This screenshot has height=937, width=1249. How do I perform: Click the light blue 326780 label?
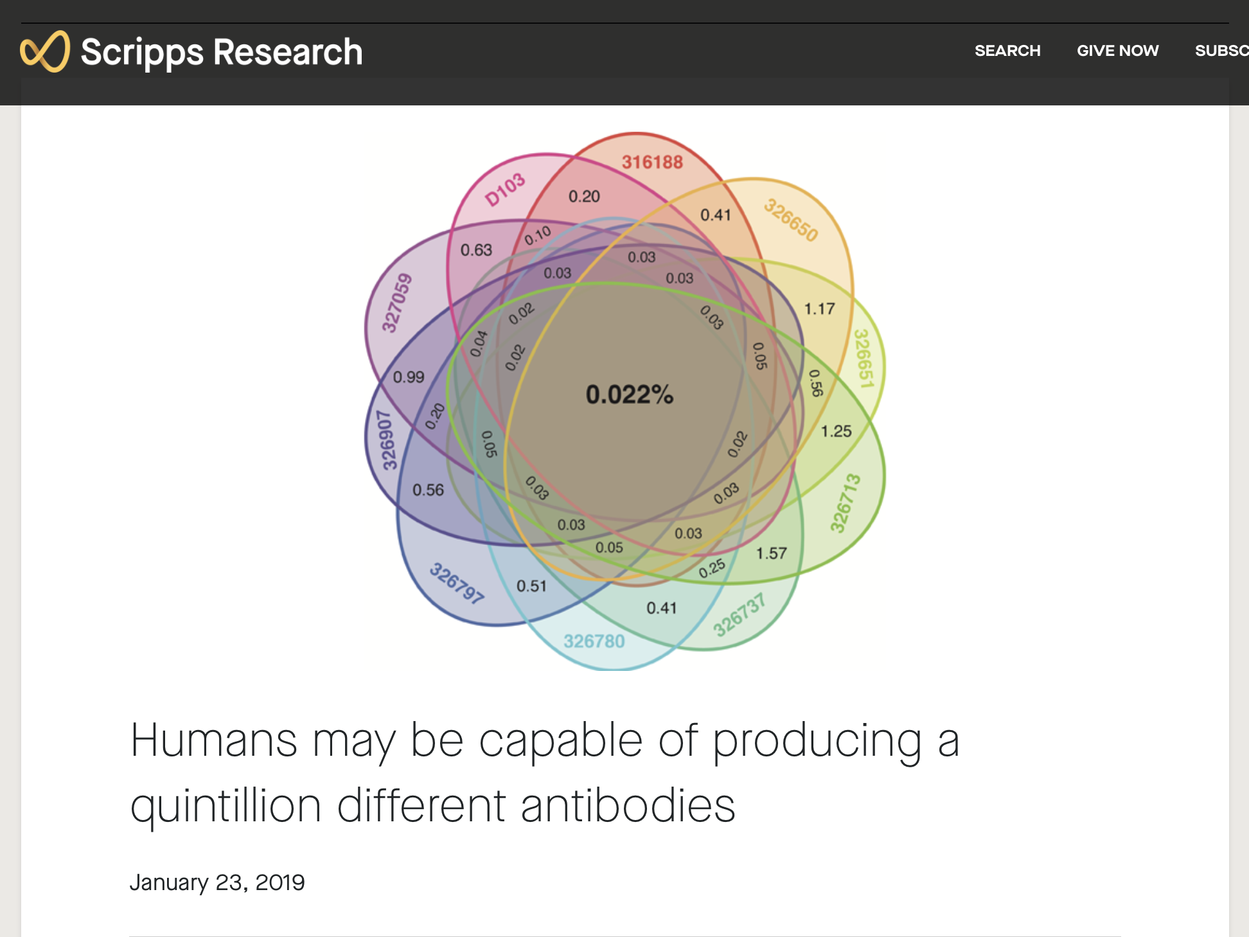coord(594,641)
